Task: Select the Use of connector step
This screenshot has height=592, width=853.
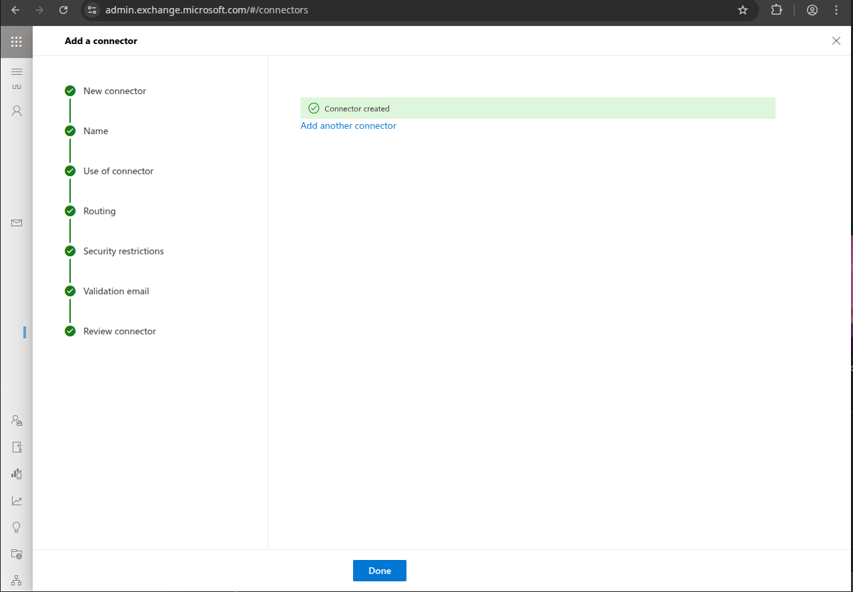Action: point(109,171)
